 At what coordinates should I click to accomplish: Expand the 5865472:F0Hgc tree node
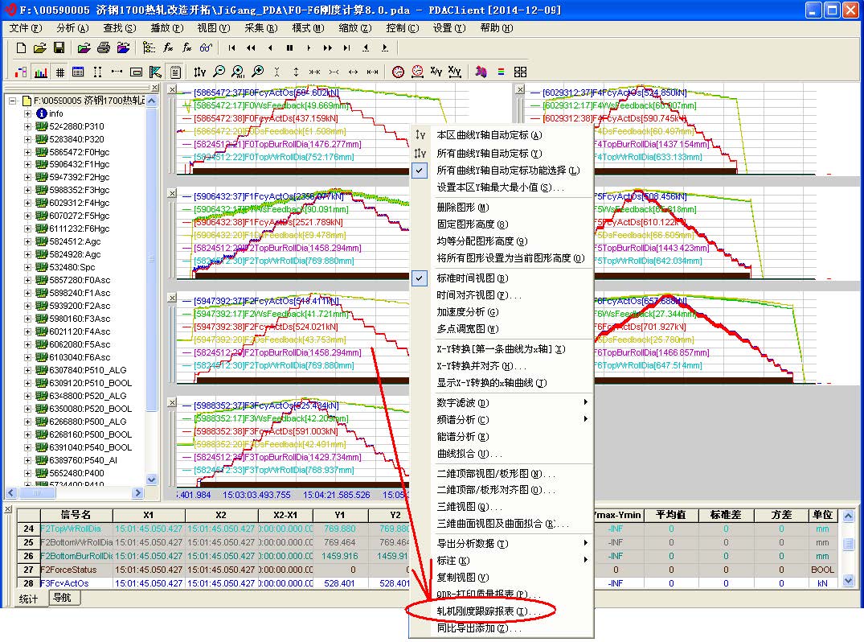coord(30,152)
